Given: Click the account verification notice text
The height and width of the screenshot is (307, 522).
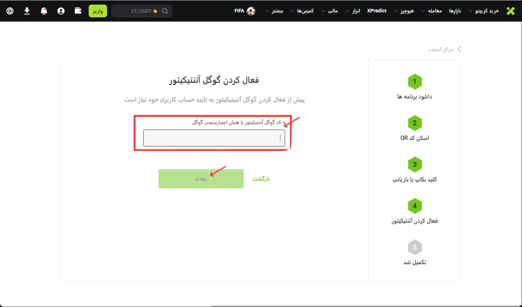Looking at the screenshot, I should (215, 100).
